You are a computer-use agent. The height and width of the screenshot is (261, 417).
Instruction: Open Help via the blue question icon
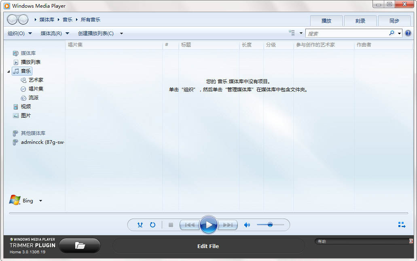[408, 33]
